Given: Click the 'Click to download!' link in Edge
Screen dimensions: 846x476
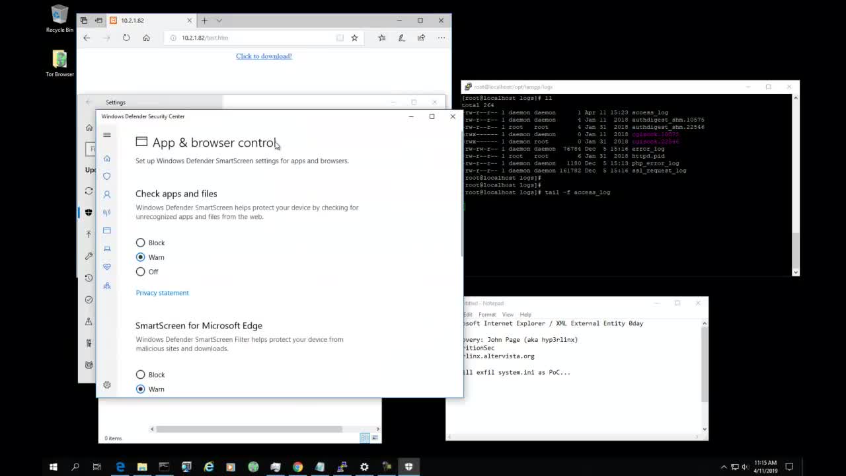Looking at the screenshot, I should 264,56.
